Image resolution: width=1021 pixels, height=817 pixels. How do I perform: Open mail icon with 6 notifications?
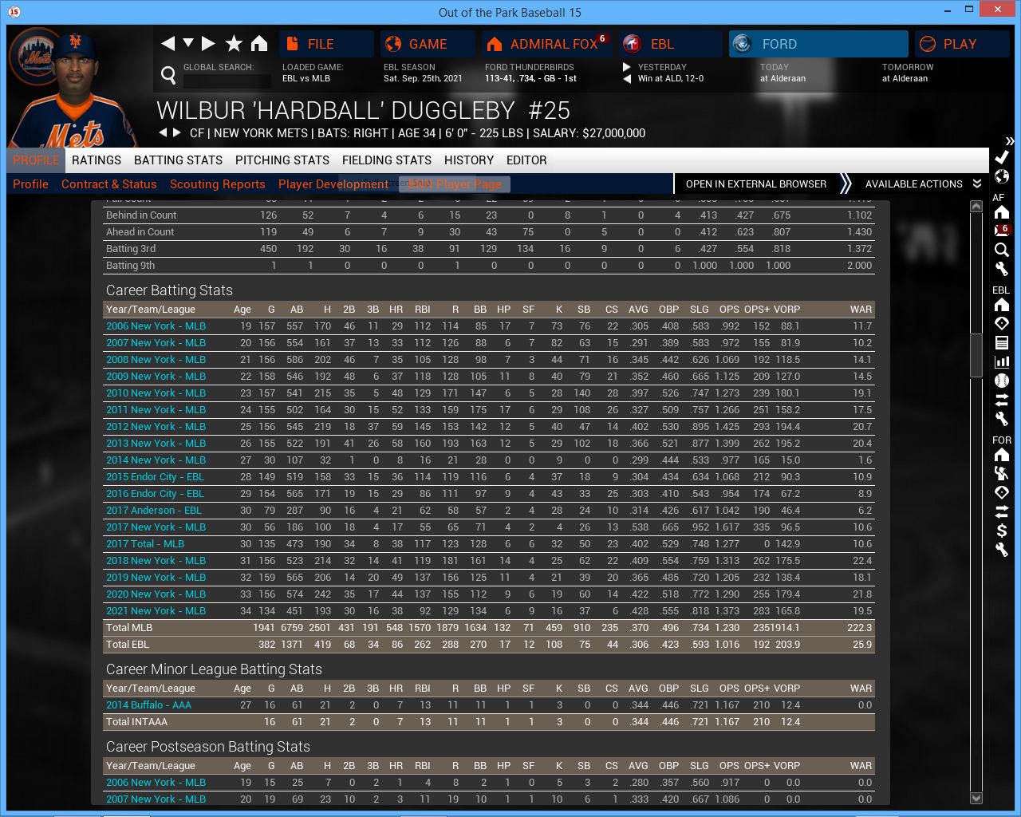(1002, 231)
